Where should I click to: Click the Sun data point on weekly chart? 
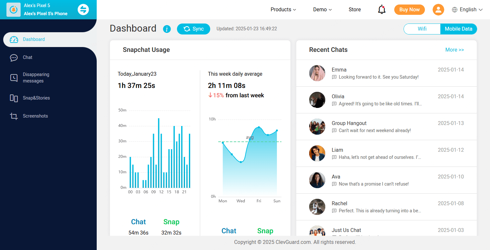tap(277, 130)
